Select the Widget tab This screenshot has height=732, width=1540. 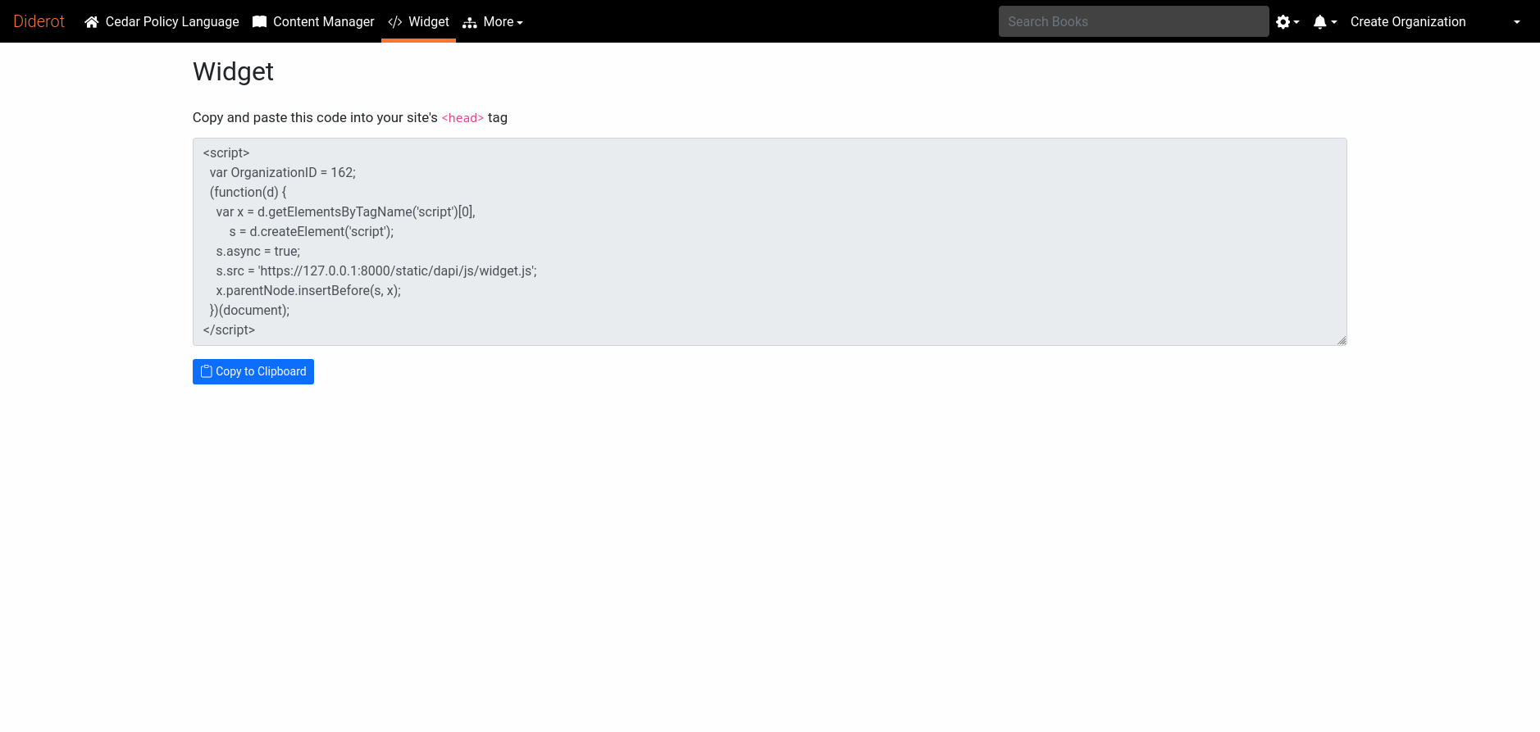[418, 21]
